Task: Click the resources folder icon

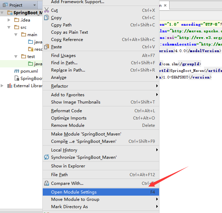Action: click(31, 49)
